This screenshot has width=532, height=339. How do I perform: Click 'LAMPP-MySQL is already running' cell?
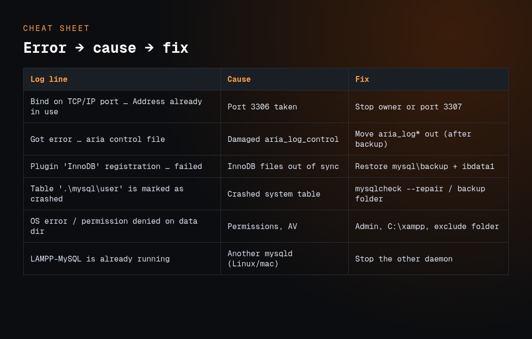122,259
